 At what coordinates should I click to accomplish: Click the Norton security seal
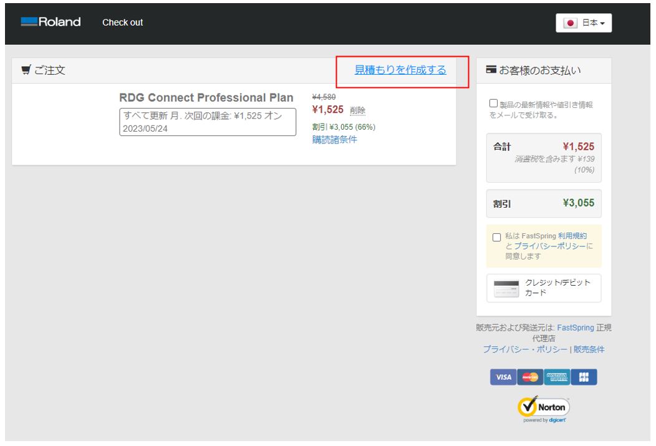click(544, 409)
